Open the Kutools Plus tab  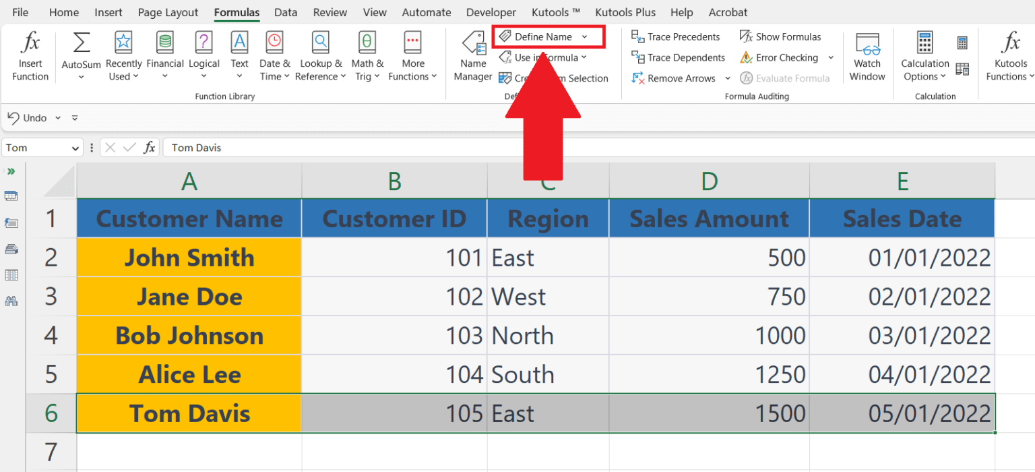coord(625,11)
